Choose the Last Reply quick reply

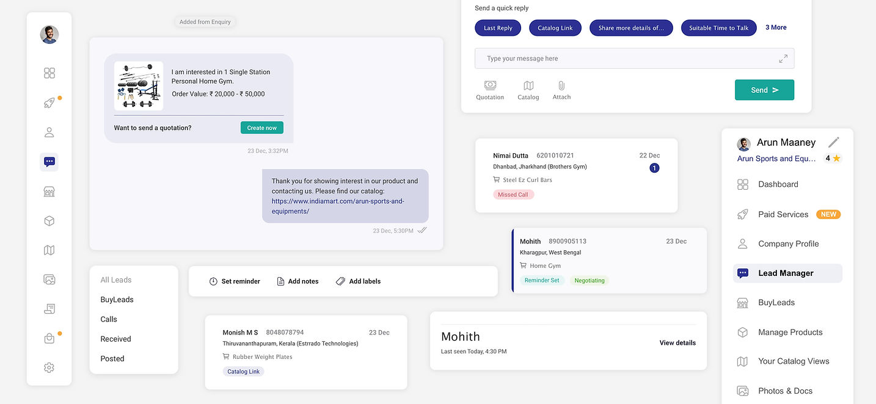[x=498, y=28]
